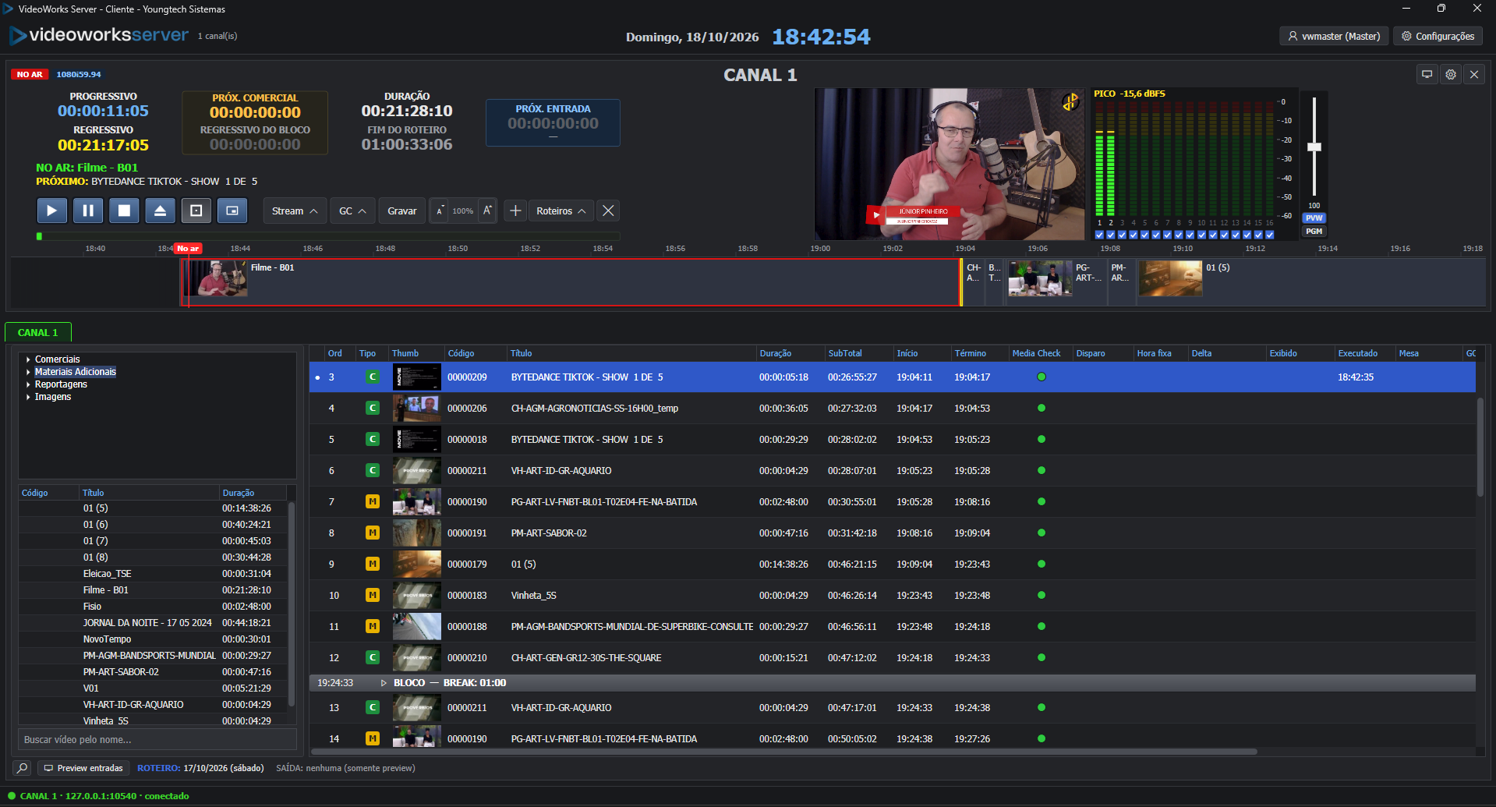Image resolution: width=1496 pixels, height=807 pixels.
Task: Decrease font size with small A button
Action: click(x=440, y=211)
